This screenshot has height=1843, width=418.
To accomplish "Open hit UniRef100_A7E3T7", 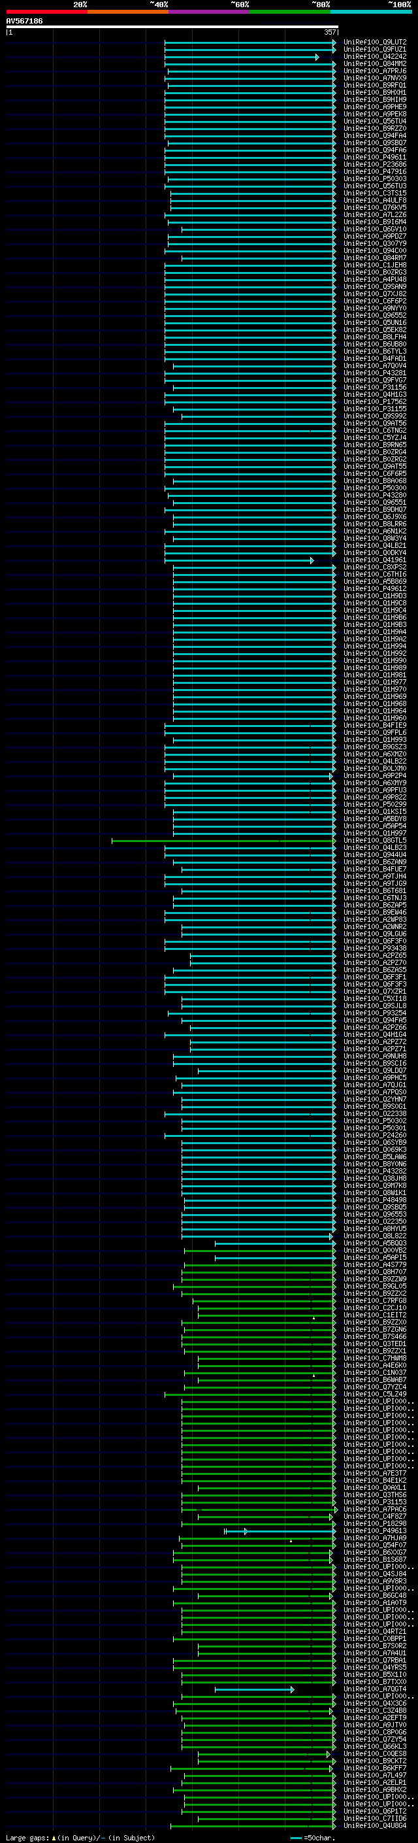I will tap(375, 1473).
